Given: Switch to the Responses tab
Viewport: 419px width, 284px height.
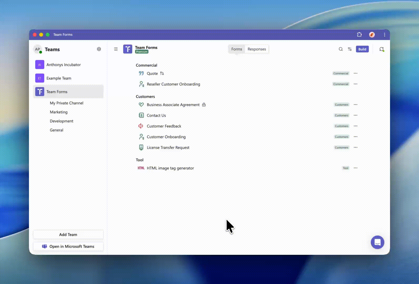Looking at the screenshot, I should tap(257, 49).
